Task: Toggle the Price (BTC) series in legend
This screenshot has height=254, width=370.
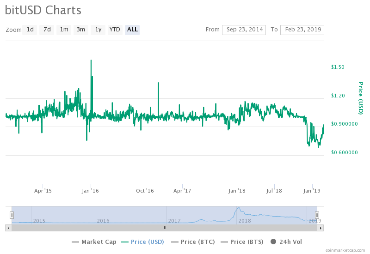Action: click(193, 242)
